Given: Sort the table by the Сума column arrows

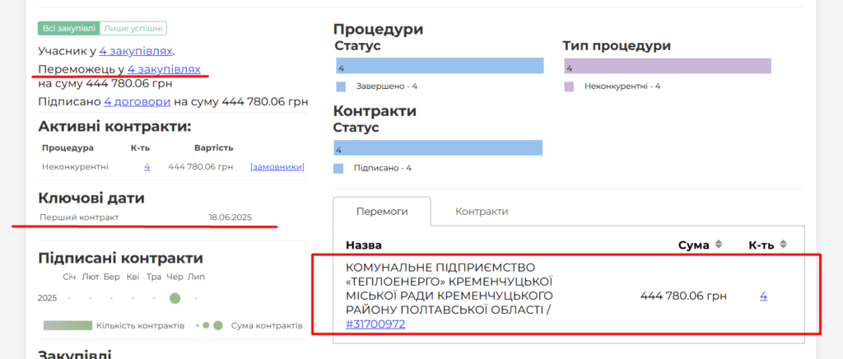Looking at the screenshot, I should tap(718, 245).
